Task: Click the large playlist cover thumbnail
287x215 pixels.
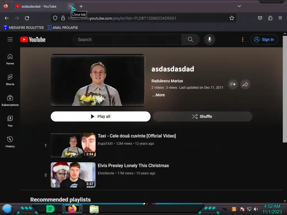Action: pos(98,80)
